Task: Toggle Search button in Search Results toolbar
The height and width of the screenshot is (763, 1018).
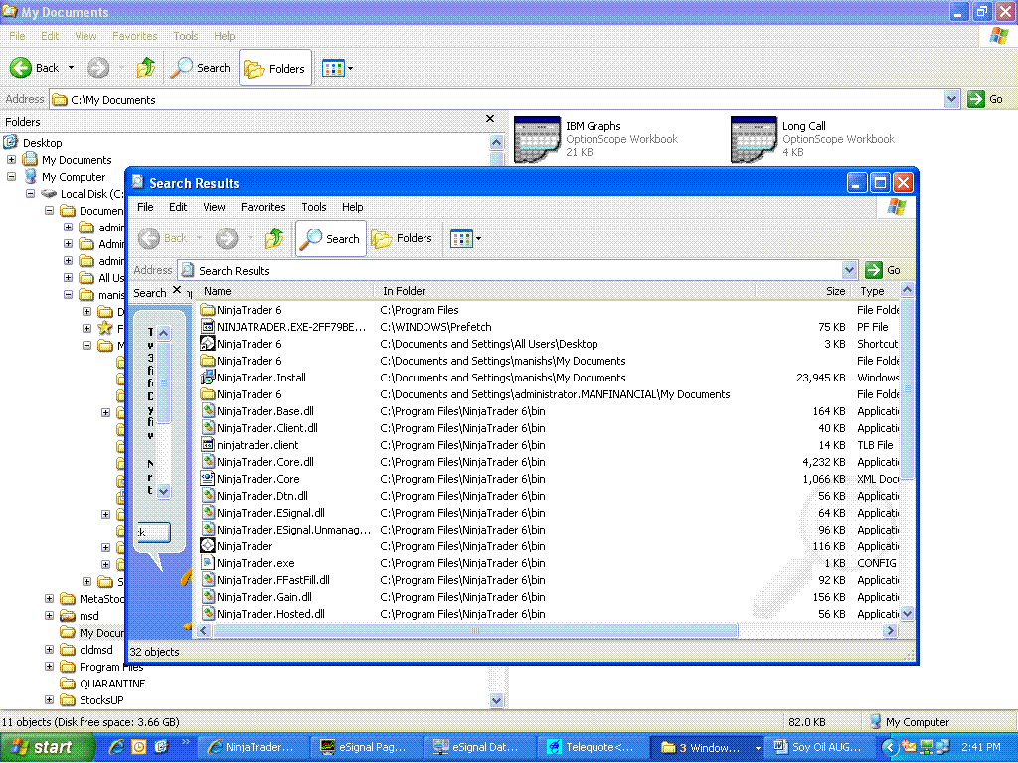Action: click(331, 238)
